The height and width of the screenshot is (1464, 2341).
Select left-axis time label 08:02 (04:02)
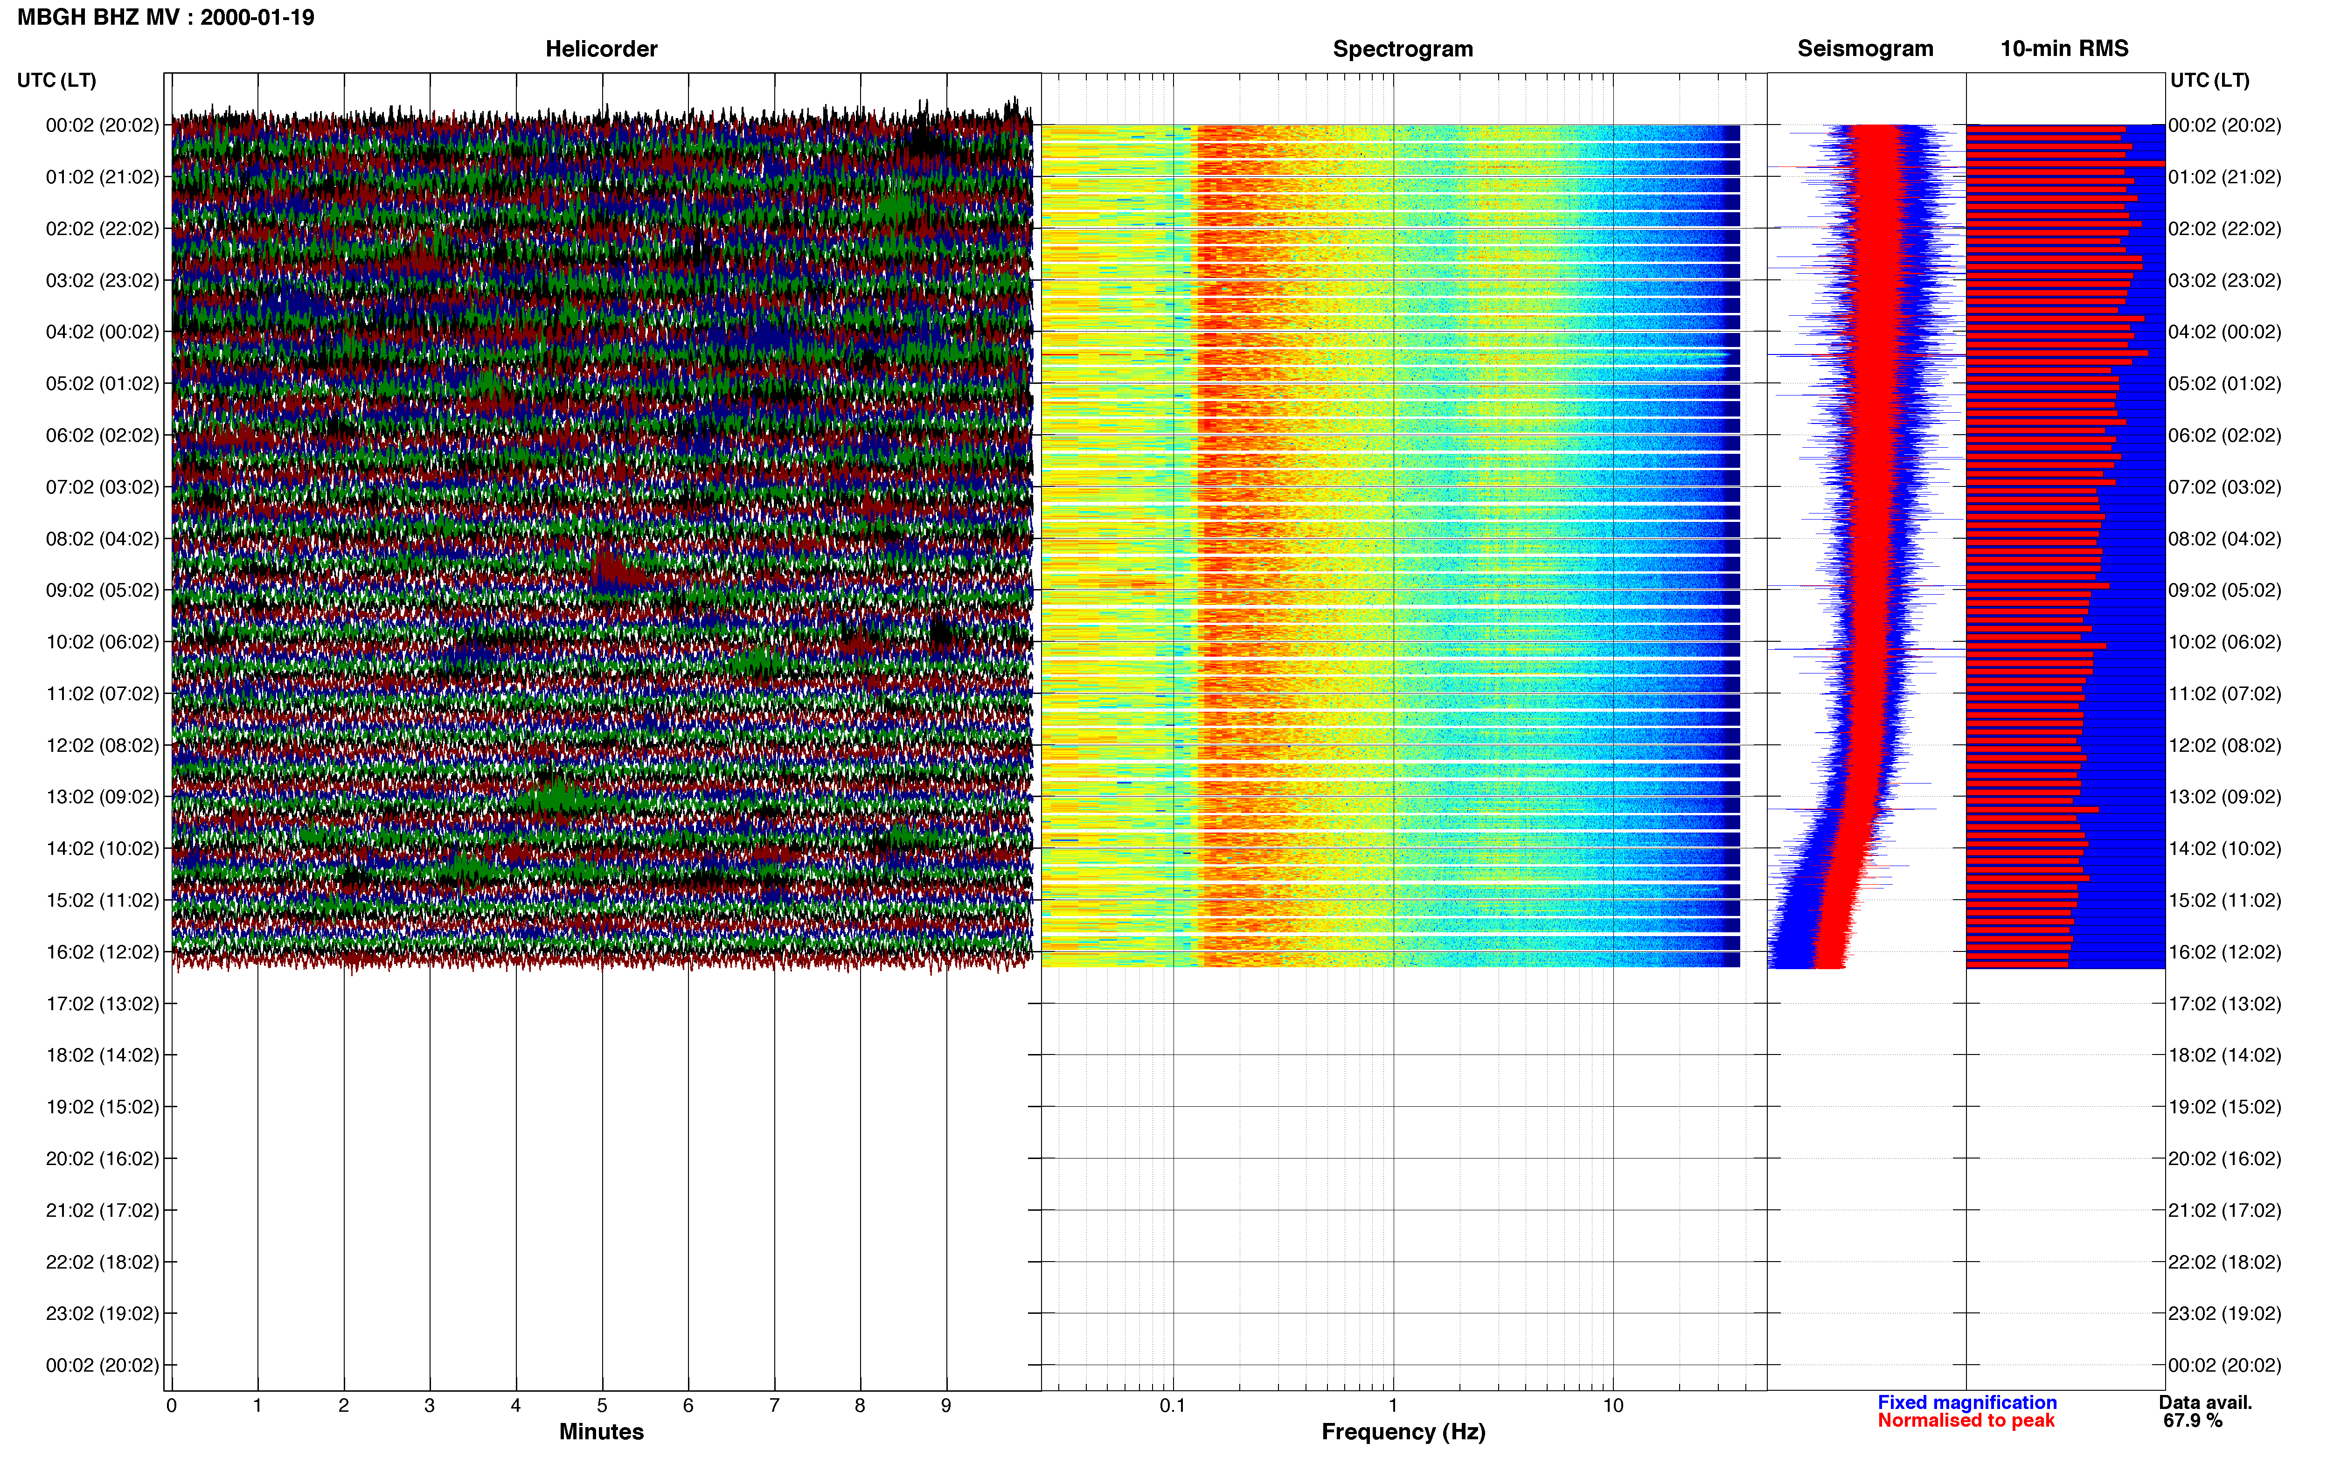click(x=103, y=538)
